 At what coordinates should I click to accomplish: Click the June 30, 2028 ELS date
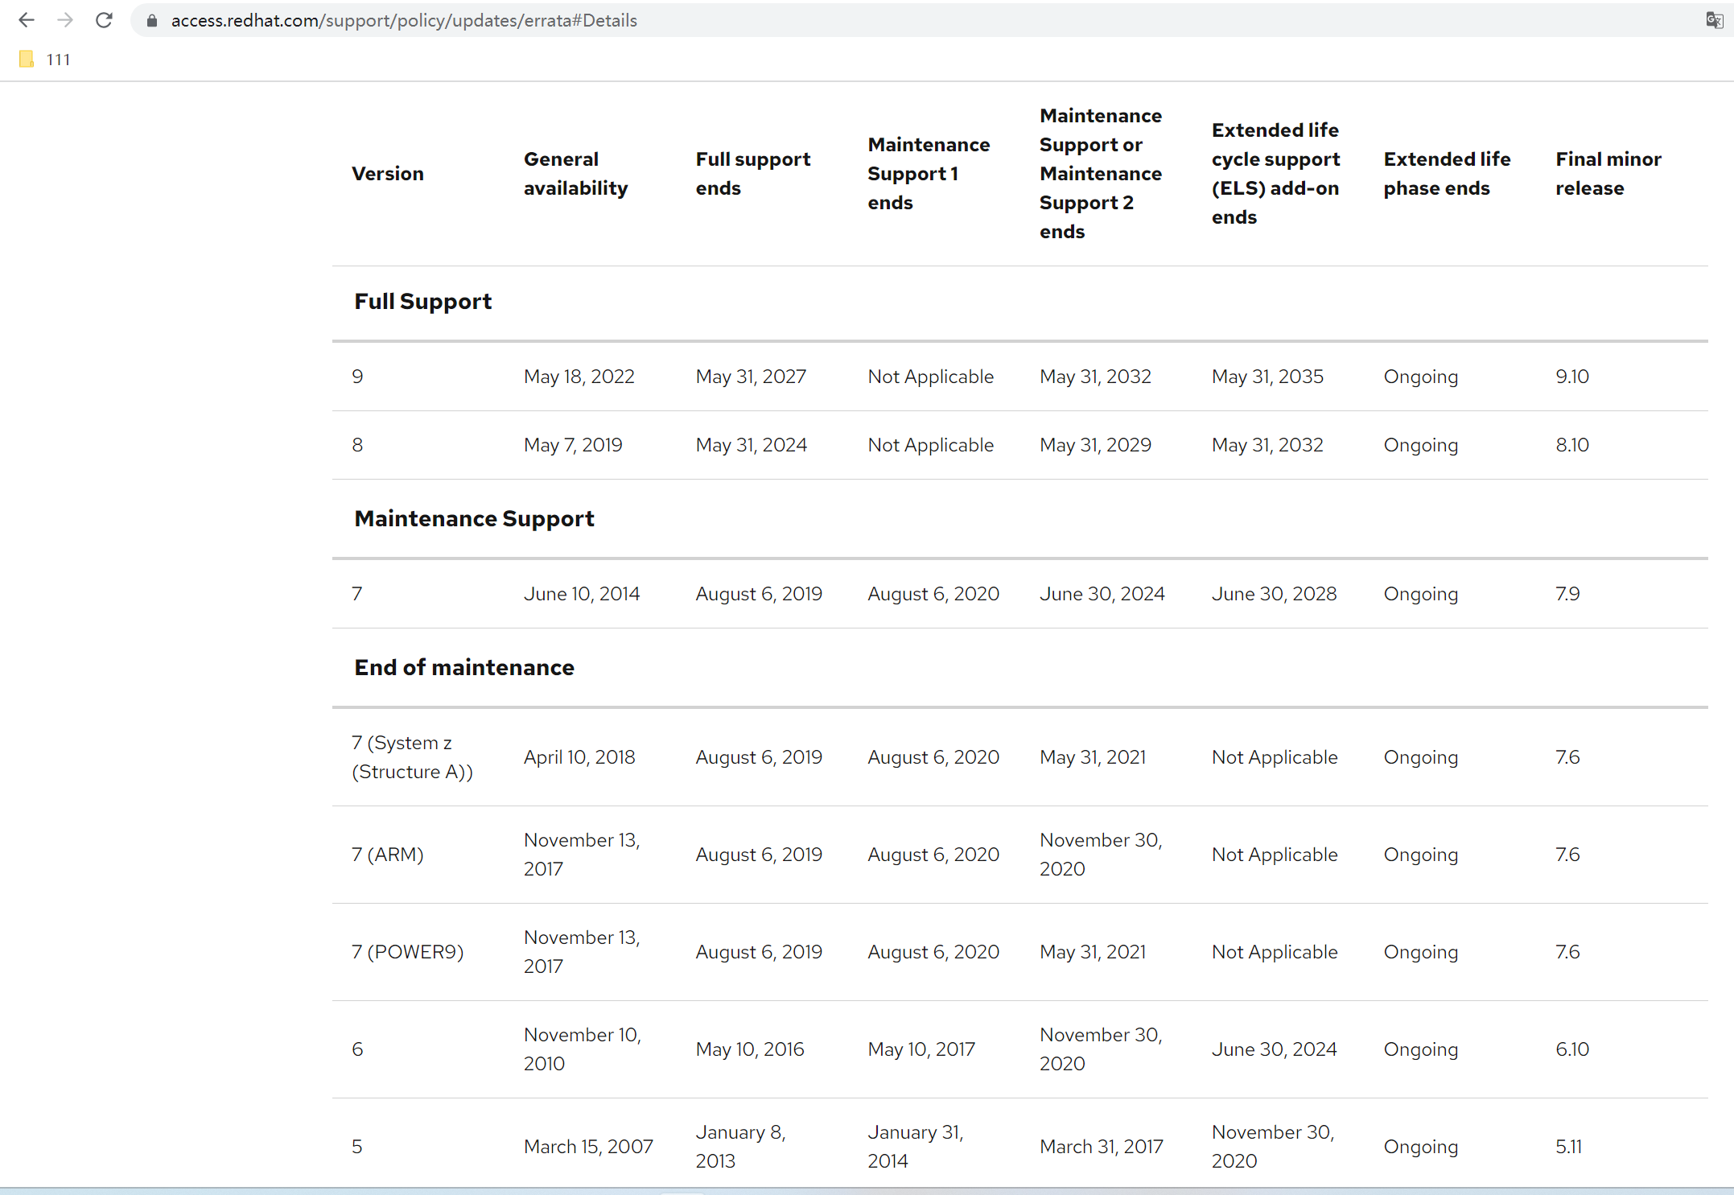click(1274, 594)
